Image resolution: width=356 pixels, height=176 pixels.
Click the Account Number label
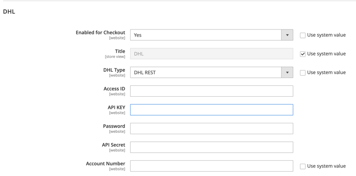tap(105, 164)
